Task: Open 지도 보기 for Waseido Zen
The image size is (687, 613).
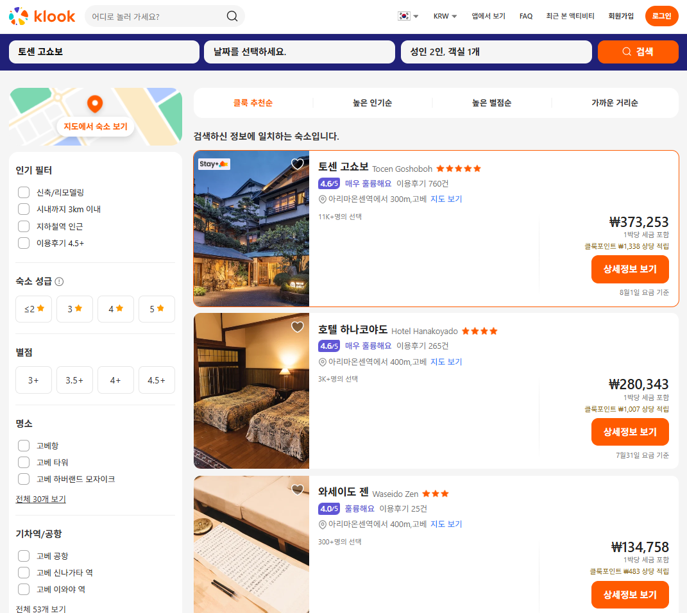Action: [x=446, y=524]
